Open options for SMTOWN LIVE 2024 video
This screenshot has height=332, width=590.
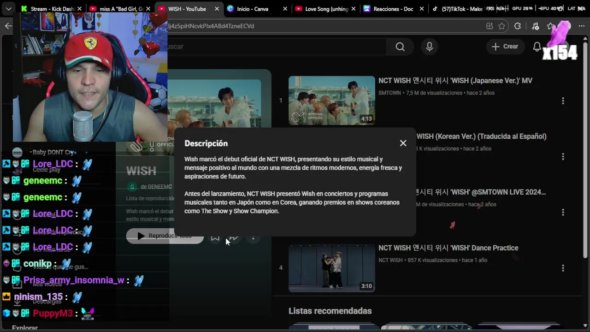pos(563,212)
